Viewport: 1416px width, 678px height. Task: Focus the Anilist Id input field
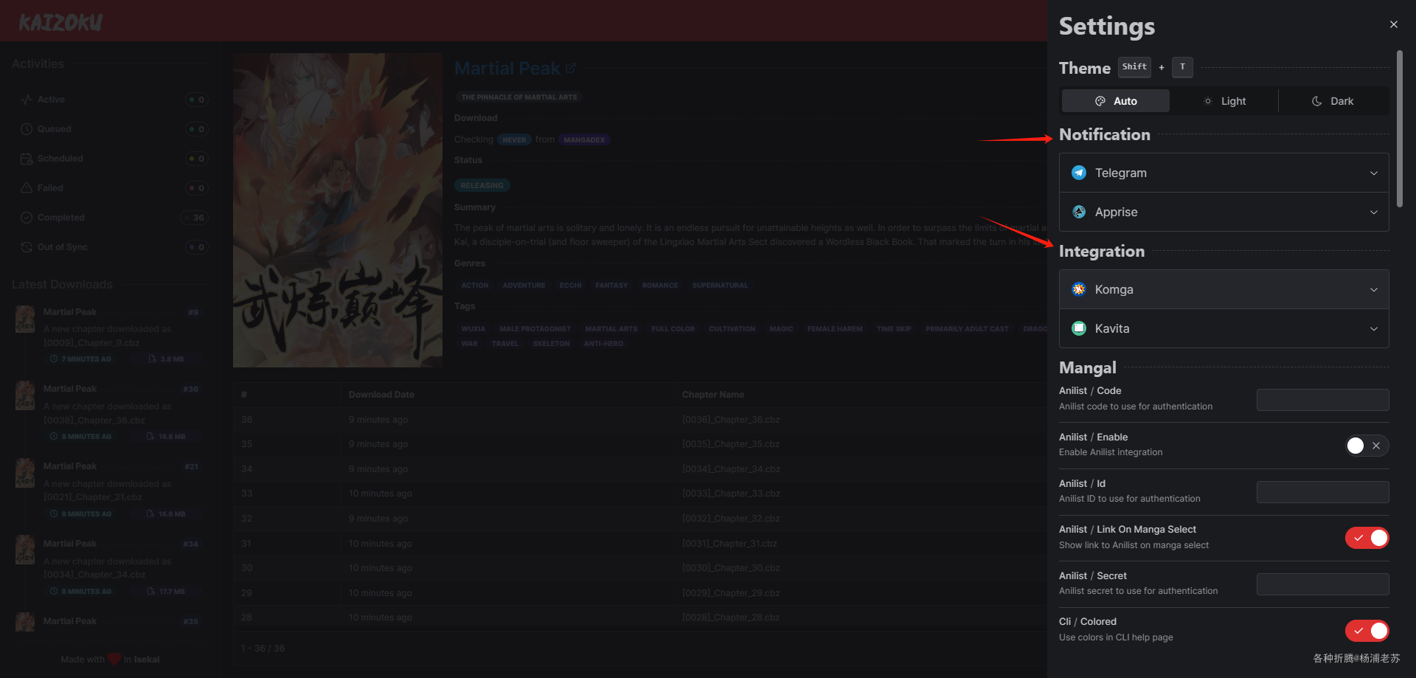1323,492
